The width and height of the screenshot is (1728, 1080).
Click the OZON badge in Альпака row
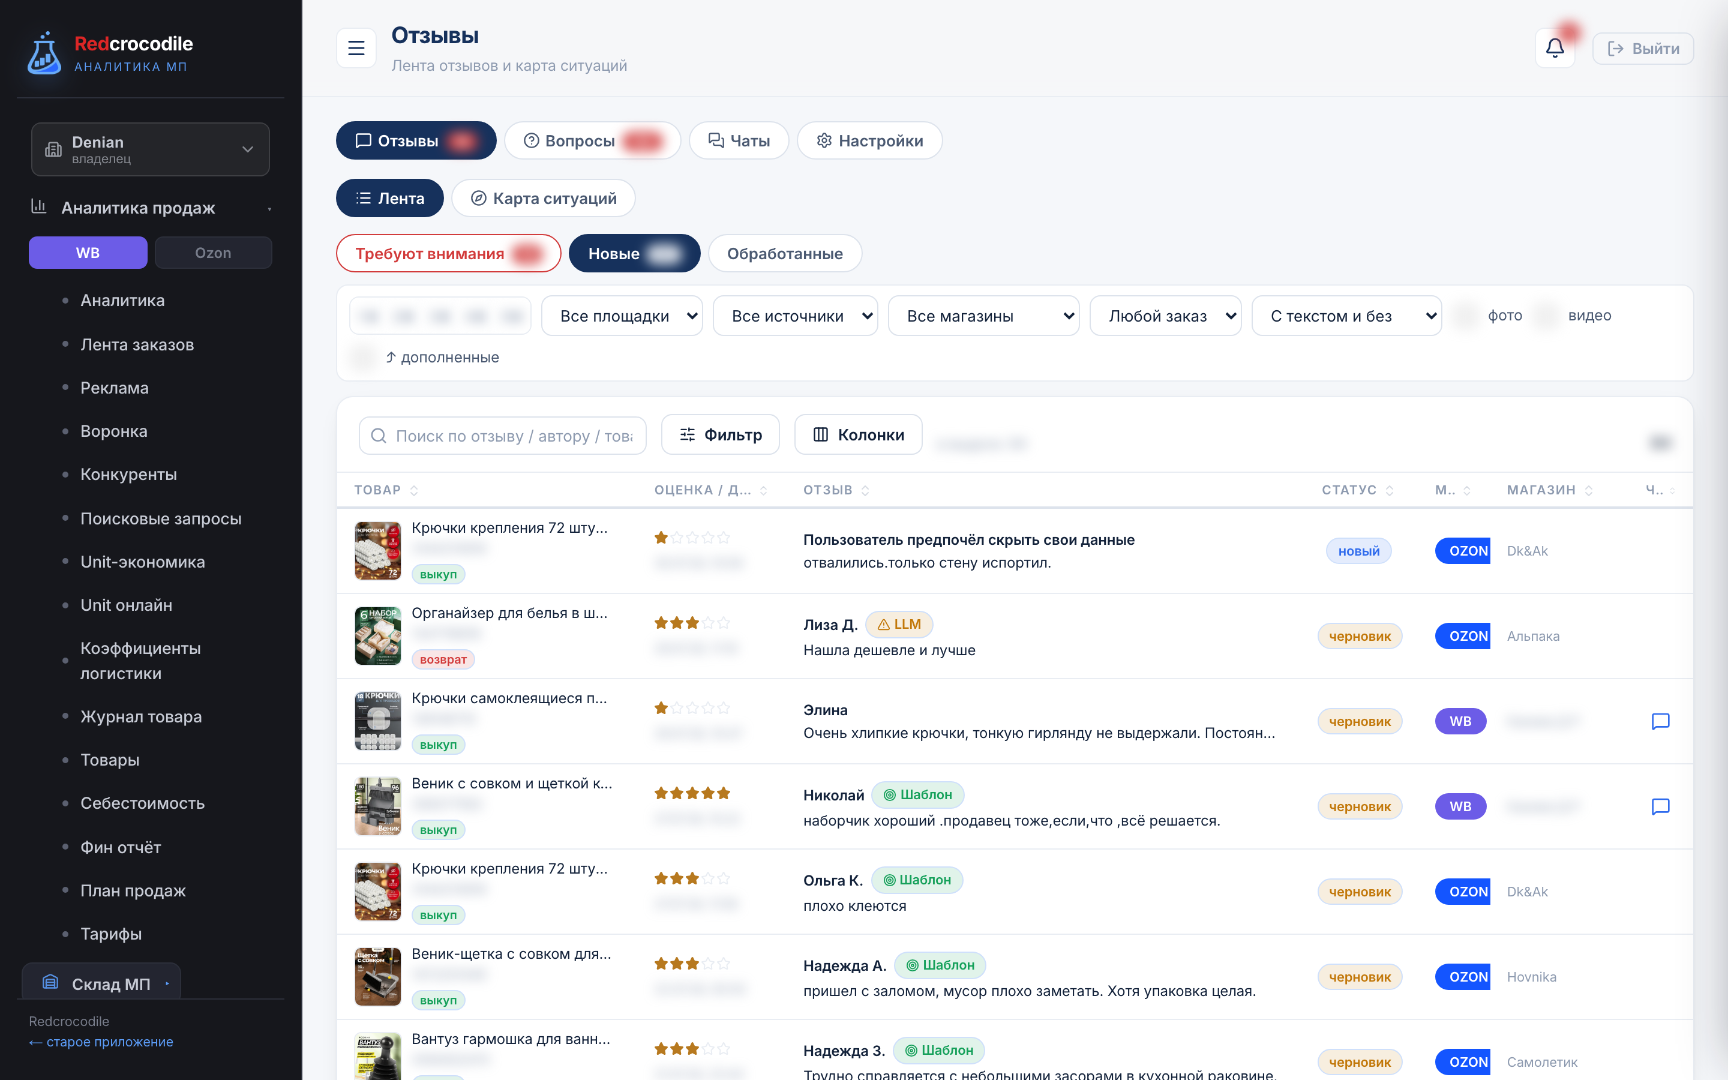pos(1462,637)
